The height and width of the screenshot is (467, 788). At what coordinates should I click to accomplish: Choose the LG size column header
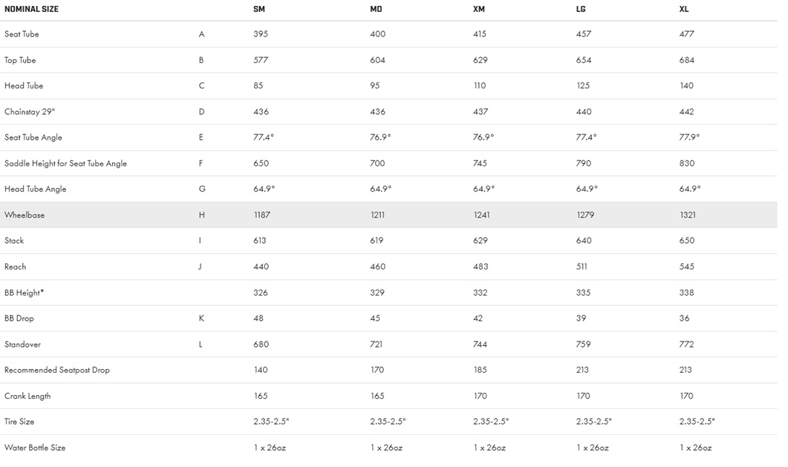pos(582,9)
